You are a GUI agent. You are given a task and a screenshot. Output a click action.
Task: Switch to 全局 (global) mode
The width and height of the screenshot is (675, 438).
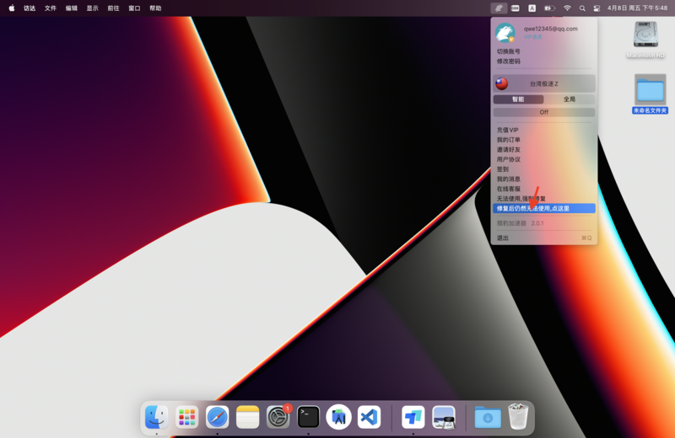570,99
